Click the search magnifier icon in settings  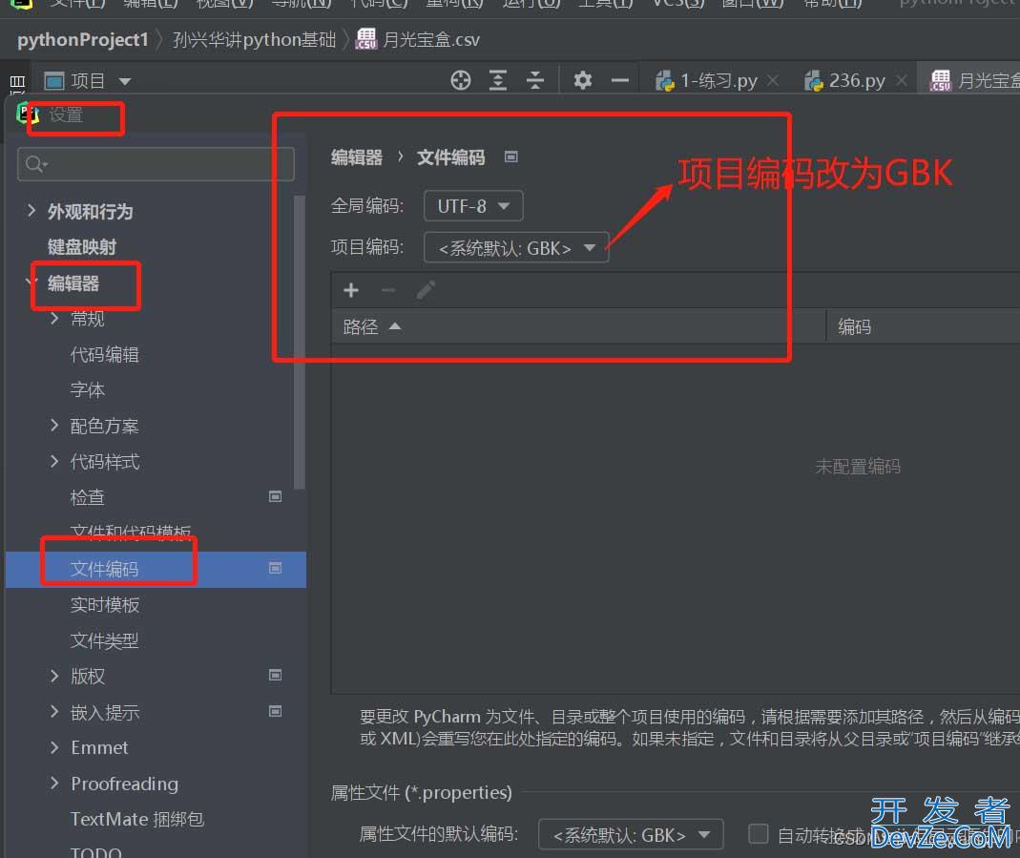click(35, 164)
